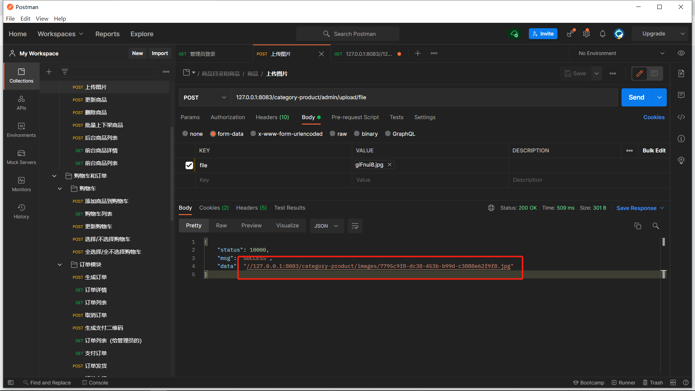Screen dimensions: 695x391
Task: Open the satellite capture requests icon
Action: (571, 33)
